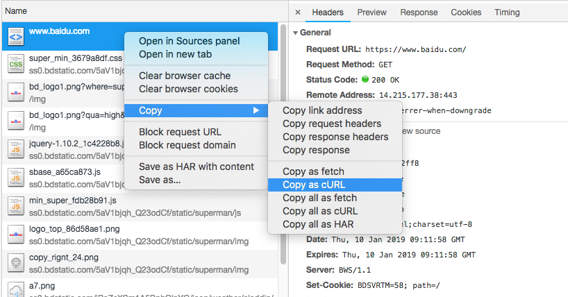Image resolution: width=568 pixels, height=297 pixels.
Task: Open the Response tab
Action: tap(419, 12)
